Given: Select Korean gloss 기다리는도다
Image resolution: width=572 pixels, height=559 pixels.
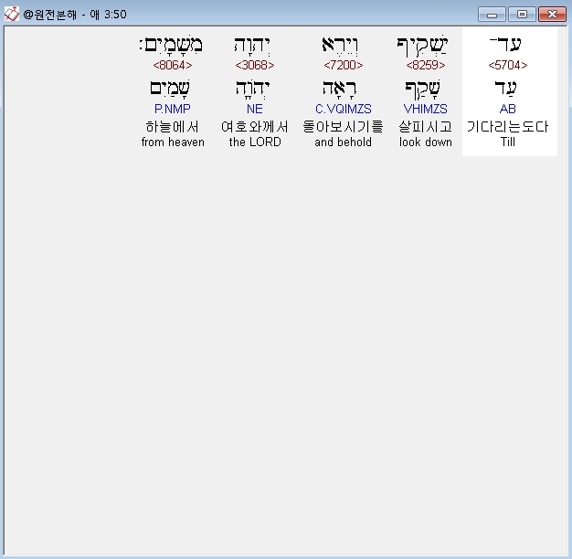Looking at the screenshot, I should [x=508, y=127].
